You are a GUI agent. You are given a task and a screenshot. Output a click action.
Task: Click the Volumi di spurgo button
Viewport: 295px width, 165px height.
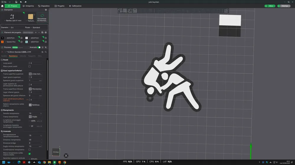28,32
